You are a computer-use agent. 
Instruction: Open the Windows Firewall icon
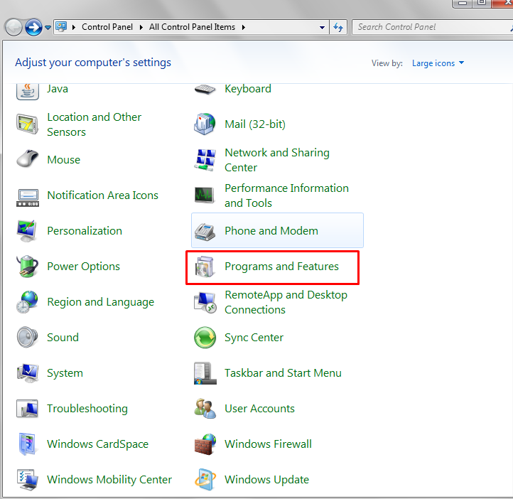[x=205, y=445]
